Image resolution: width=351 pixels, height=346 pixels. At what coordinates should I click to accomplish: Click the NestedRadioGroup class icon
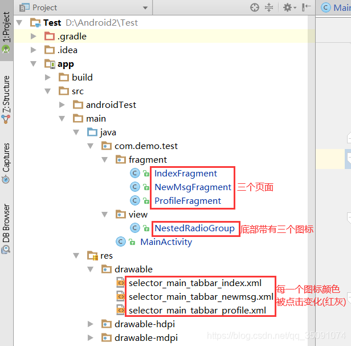click(x=135, y=228)
